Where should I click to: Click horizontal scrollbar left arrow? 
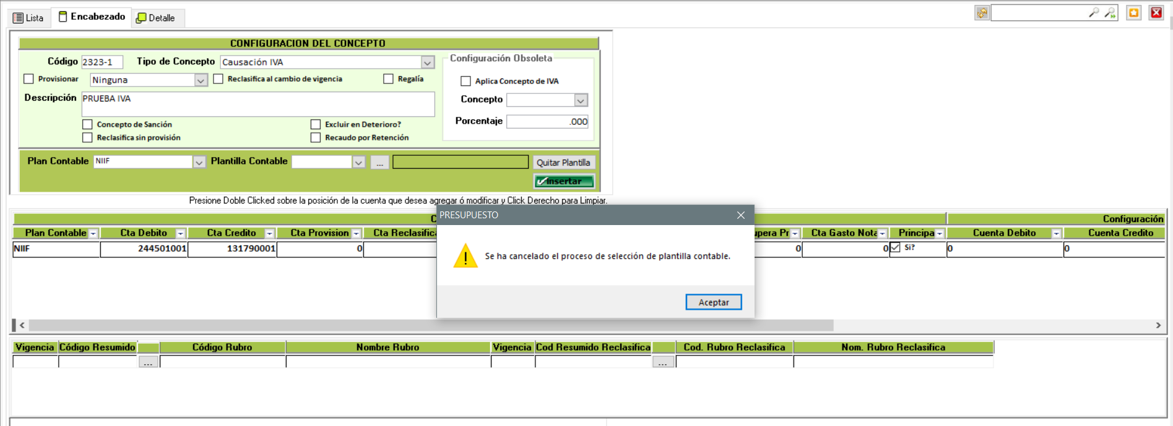pyautogui.click(x=22, y=325)
